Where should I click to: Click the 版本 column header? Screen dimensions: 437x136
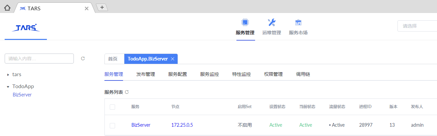tap(393, 107)
